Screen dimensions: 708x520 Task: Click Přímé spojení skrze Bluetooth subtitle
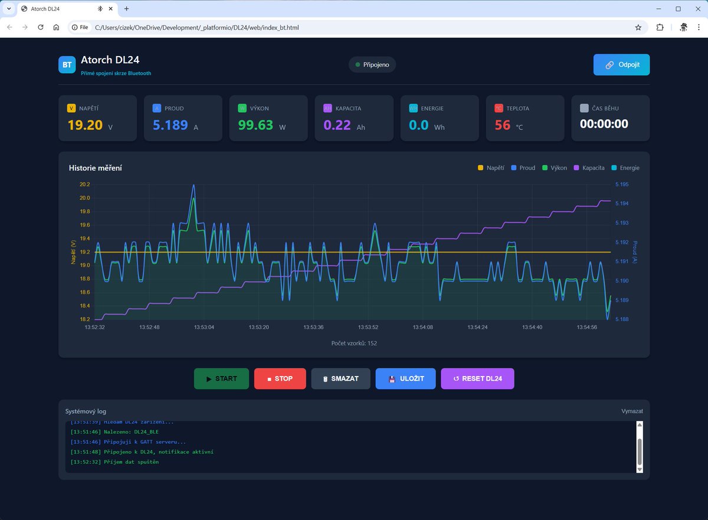pos(116,73)
